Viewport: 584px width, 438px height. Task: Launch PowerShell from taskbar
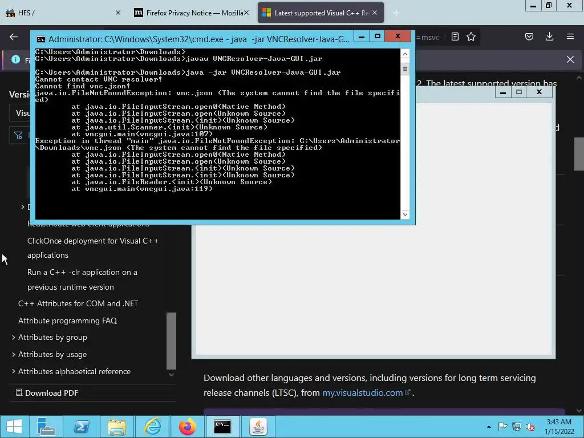point(81,427)
